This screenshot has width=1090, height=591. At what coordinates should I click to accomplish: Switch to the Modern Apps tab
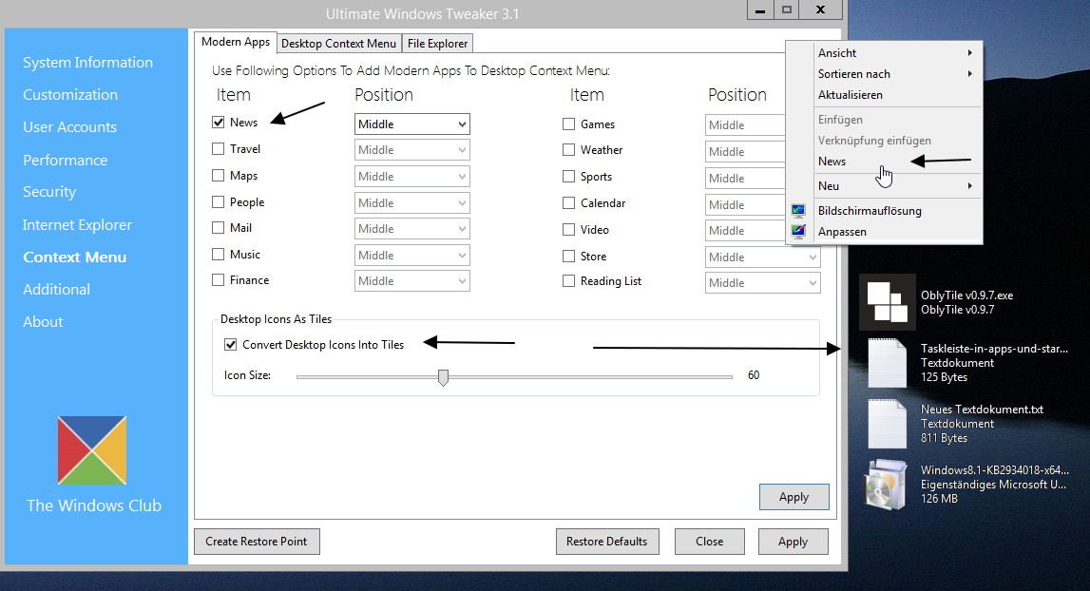[x=236, y=43]
